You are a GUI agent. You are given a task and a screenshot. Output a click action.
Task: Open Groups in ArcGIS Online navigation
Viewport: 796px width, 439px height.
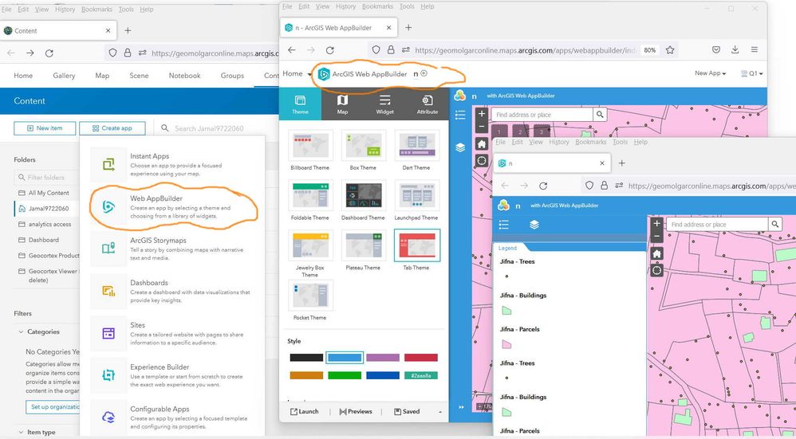[x=233, y=76]
